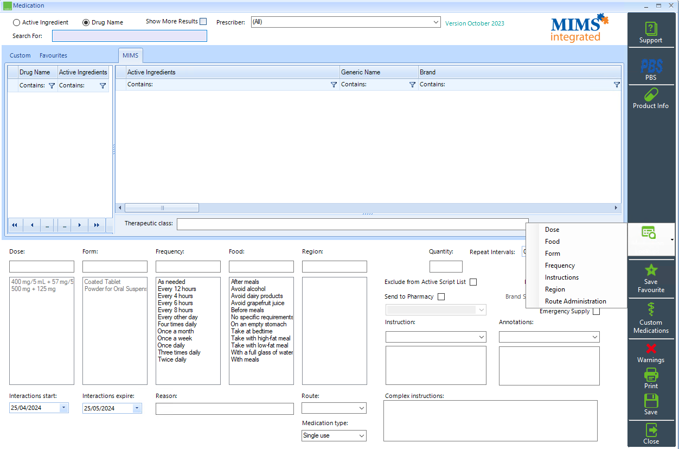Viewport: 679px width, 449px height.
Task: Click the Save Favourite star icon
Action: coord(651,270)
